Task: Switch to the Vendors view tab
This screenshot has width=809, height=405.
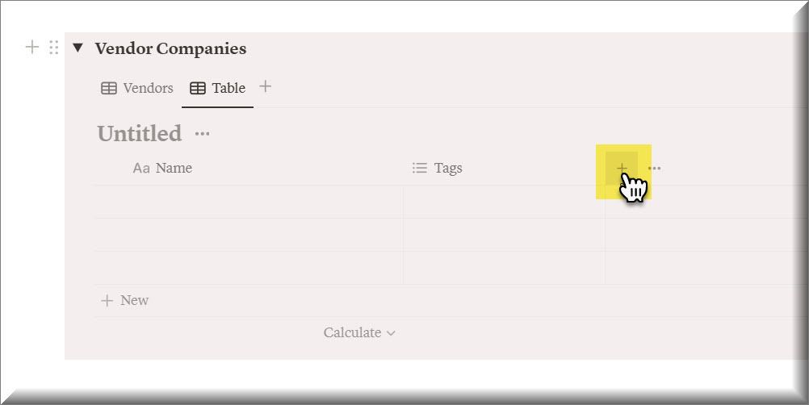Action: coord(137,88)
